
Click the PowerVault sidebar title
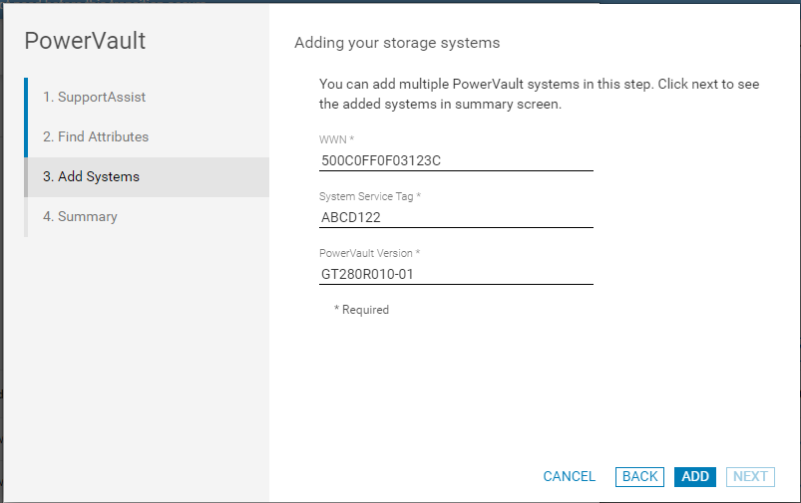pyautogui.click(x=85, y=41)
